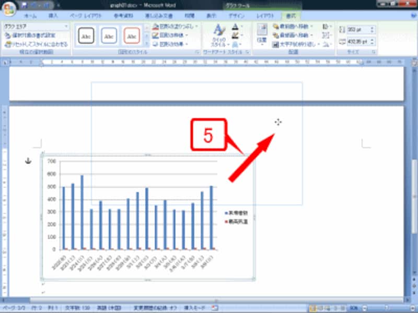Open the Align objects dropdown icon
The width and height of the screenshot is (418, 313).
[x=327, y=27]
